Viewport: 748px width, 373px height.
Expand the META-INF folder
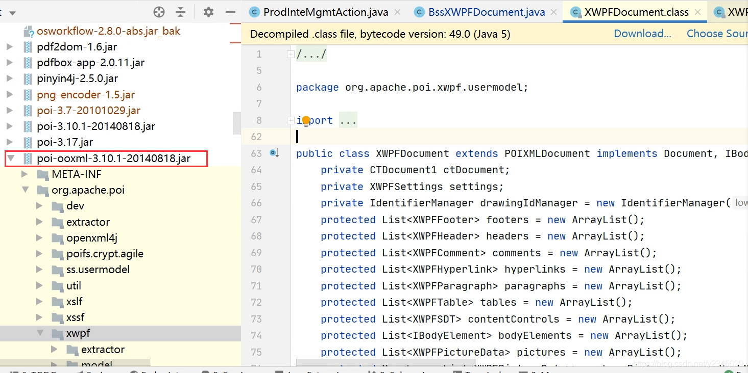[x=25, y=174]
